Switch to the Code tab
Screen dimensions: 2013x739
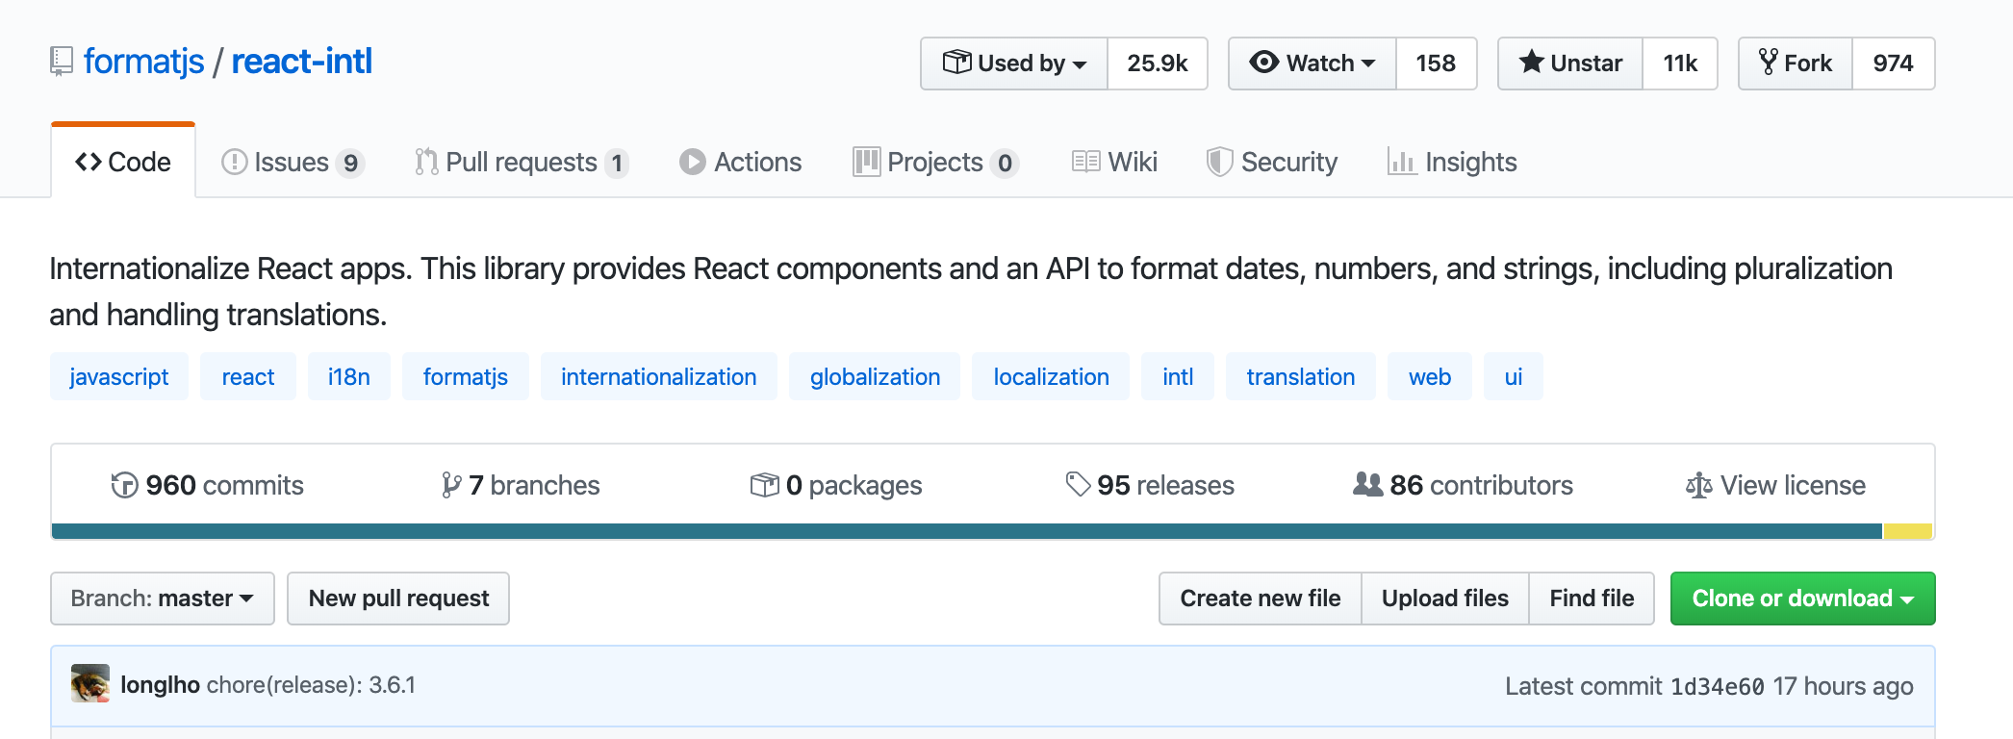click(123, 162)
